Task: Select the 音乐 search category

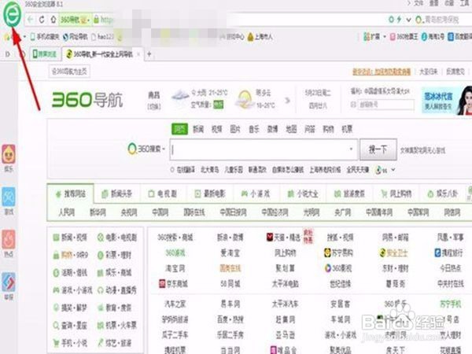Action: click(254, 129)
